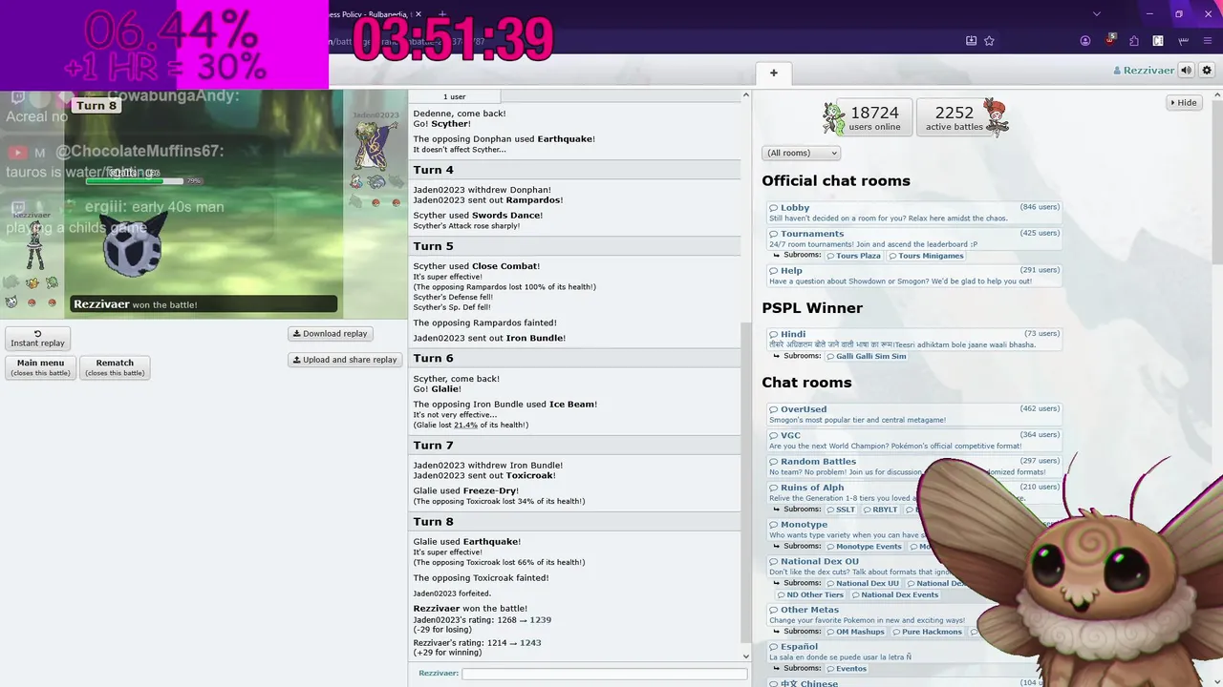
Task: Click the 21.4% health loss text
Action: click(465, 425)
